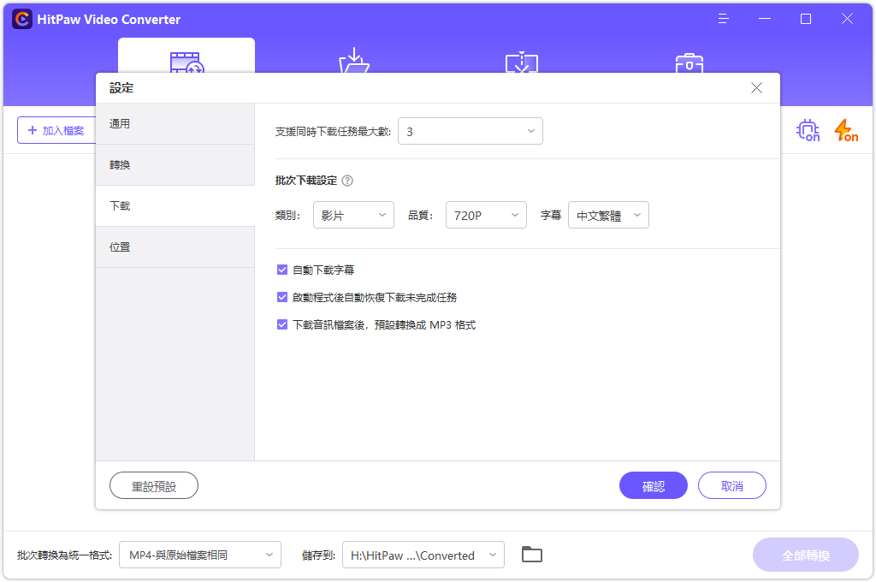
Task: Close the 設定 dialog with X
Action: (x=756, y=88)
